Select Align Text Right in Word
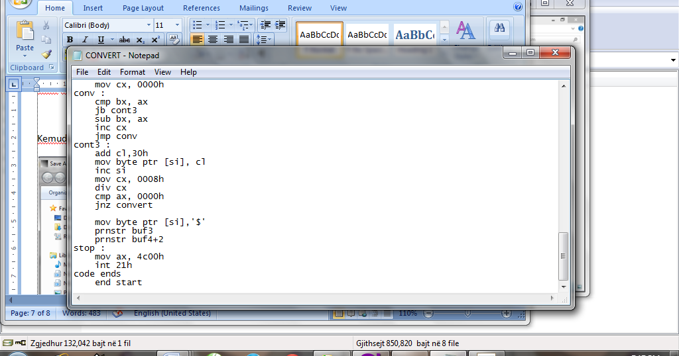The height and width of the screenshot is (356, 679). 228,40
